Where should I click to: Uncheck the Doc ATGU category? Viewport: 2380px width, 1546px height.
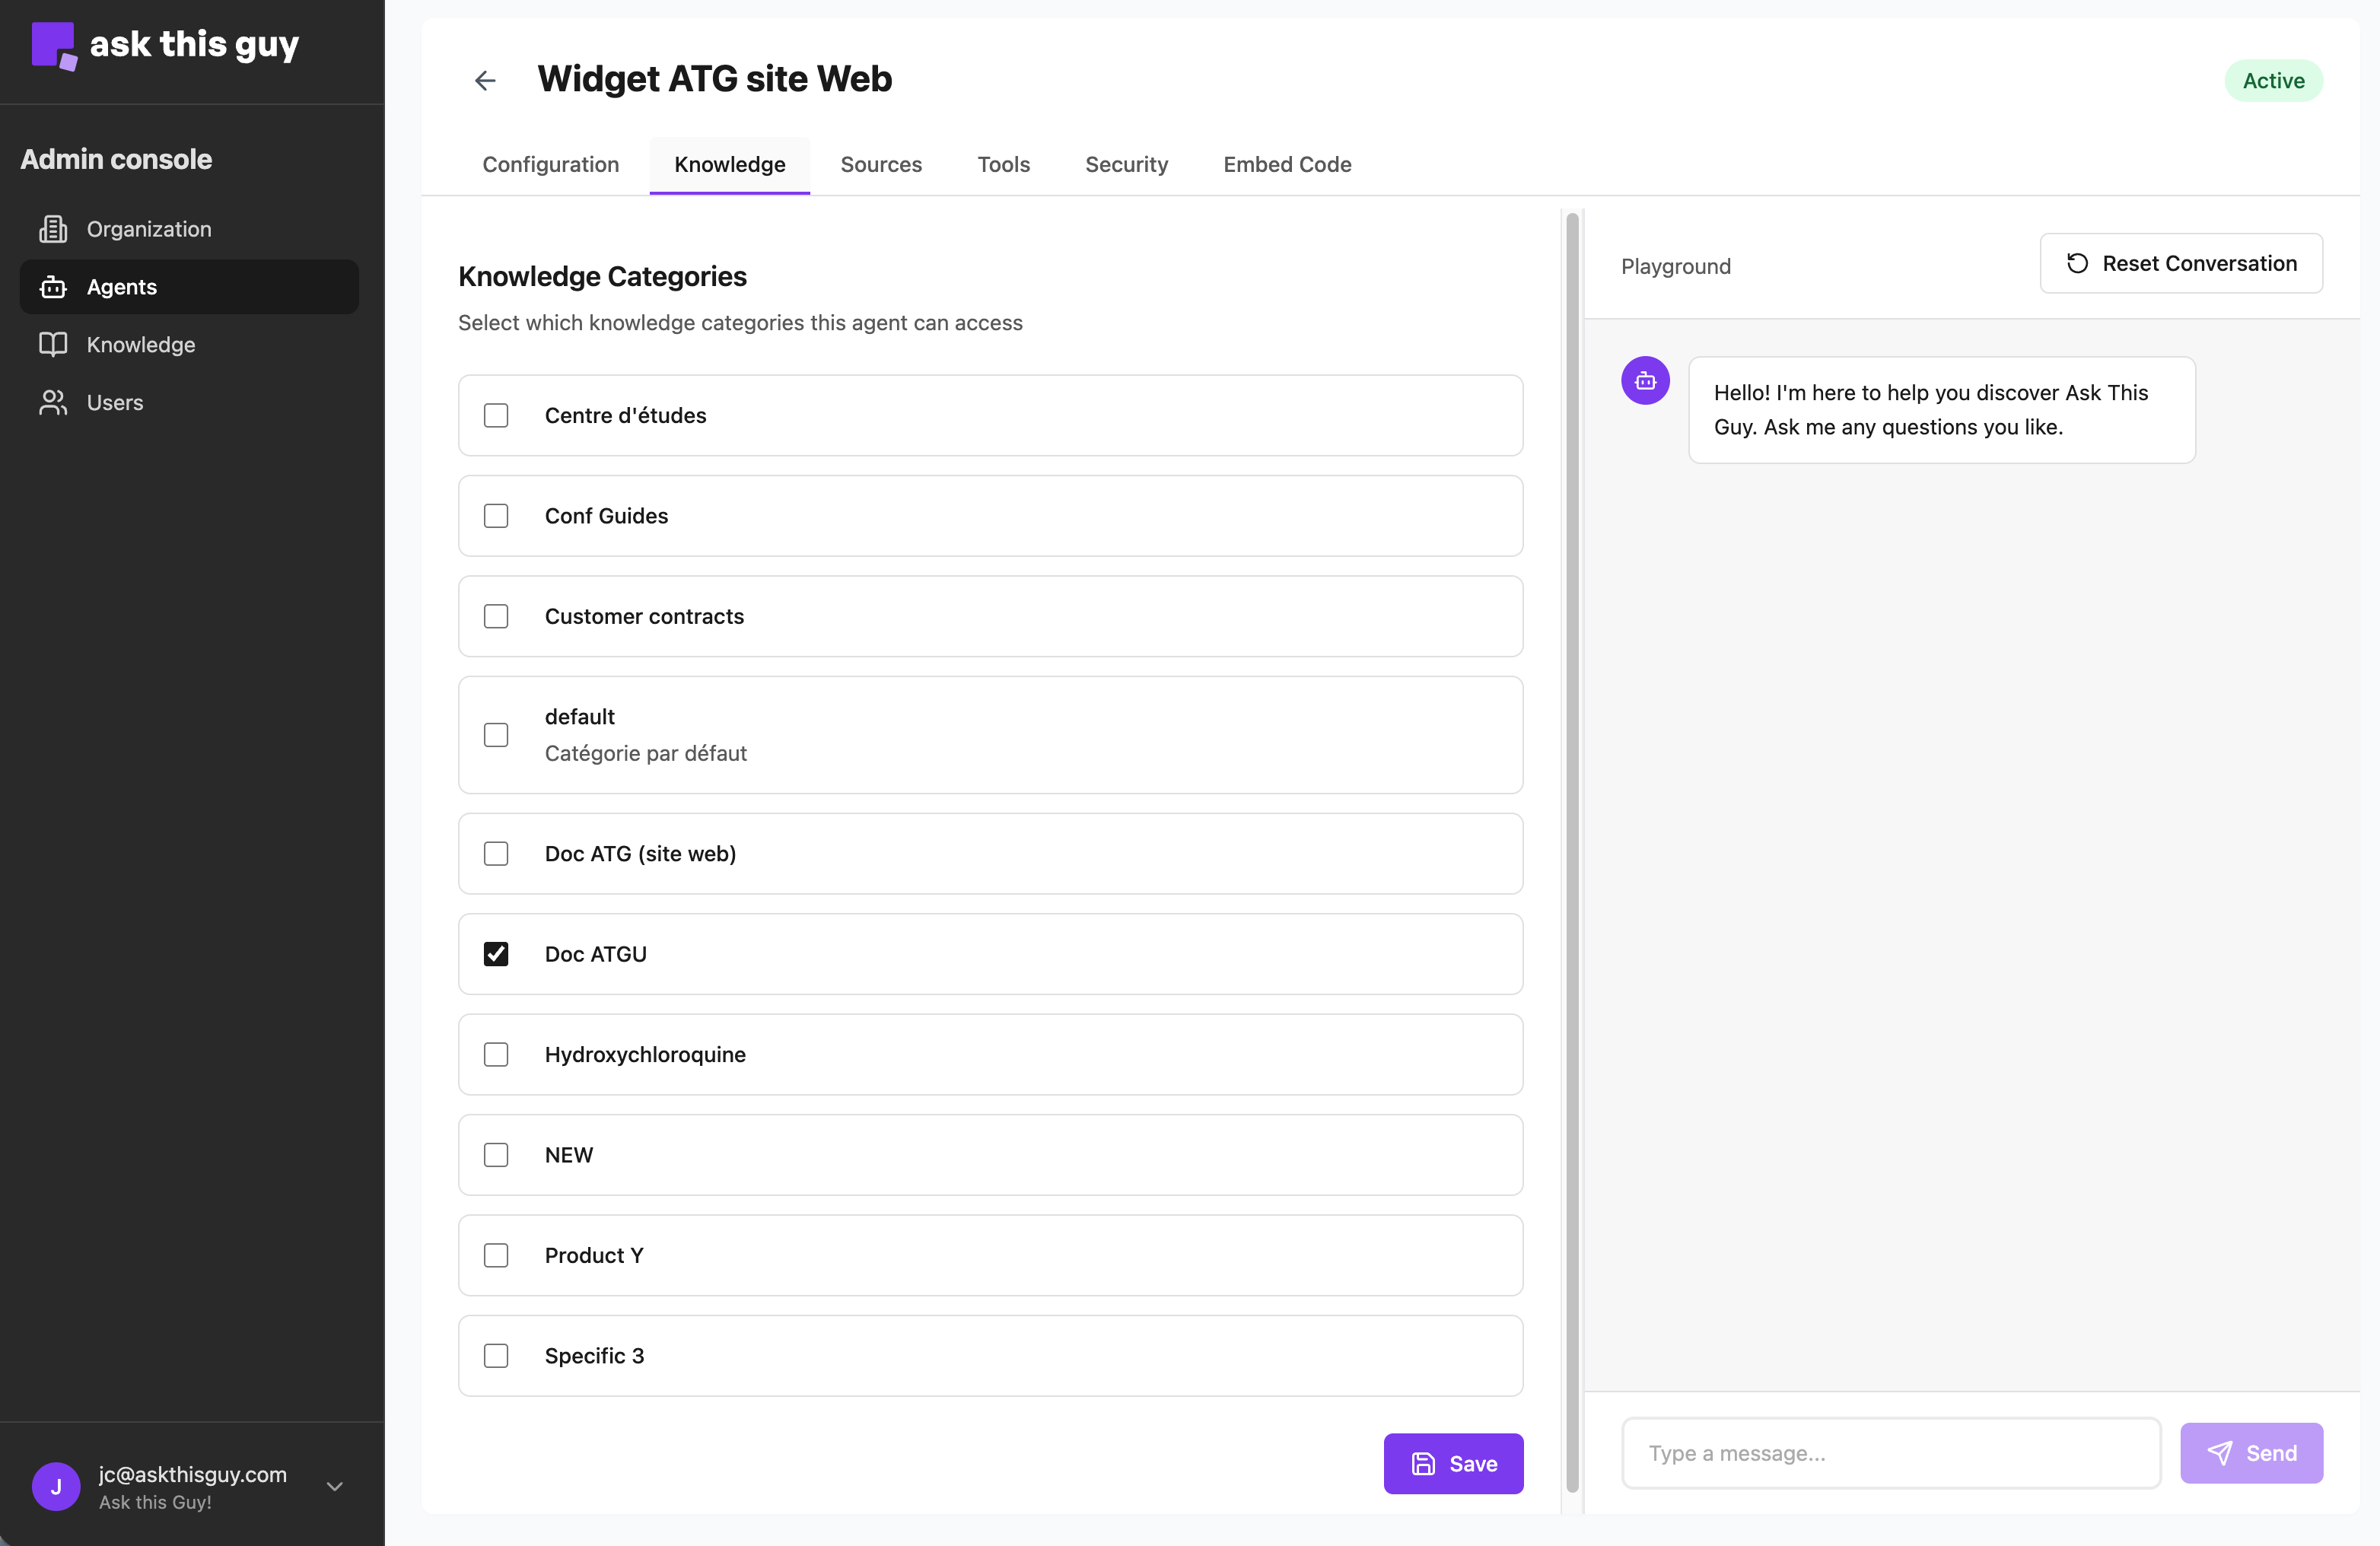click(x=497, y=953)
